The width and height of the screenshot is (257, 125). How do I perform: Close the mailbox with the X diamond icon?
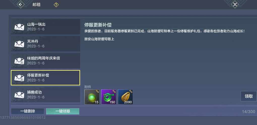(235, 5)
